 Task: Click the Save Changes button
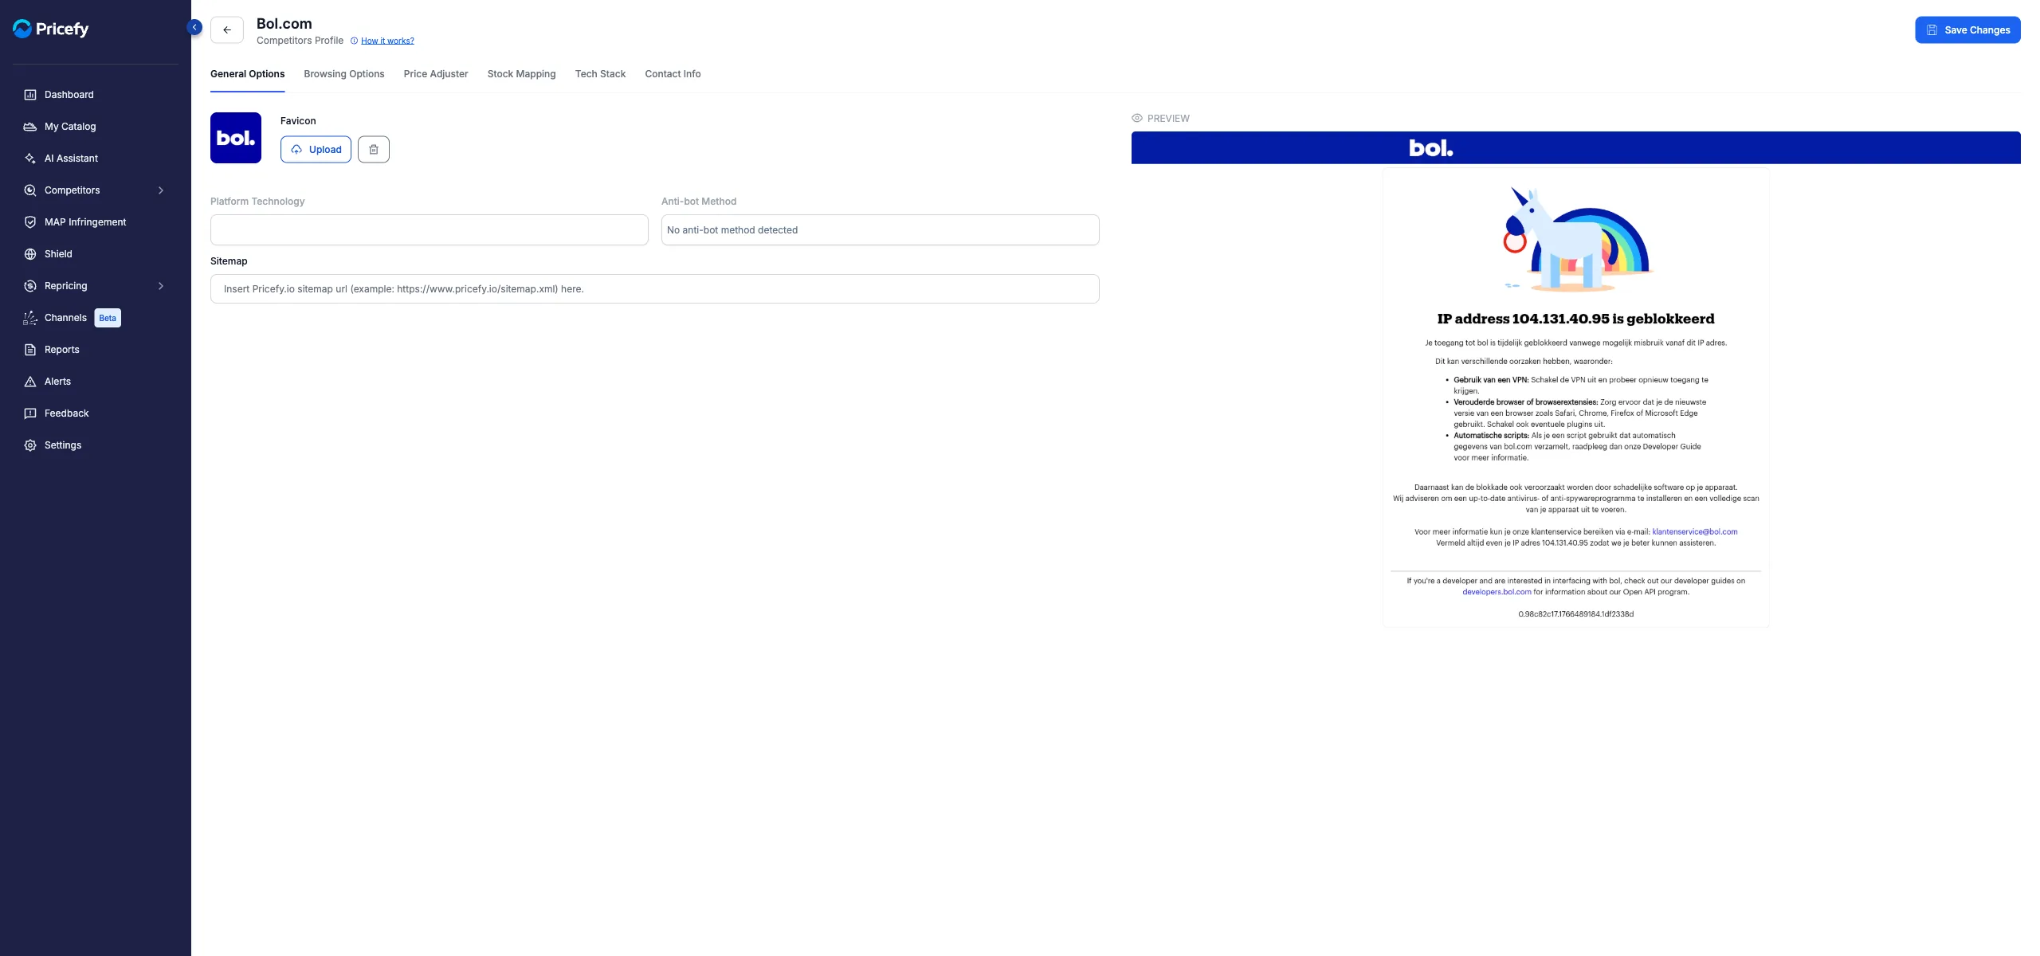1967,30
